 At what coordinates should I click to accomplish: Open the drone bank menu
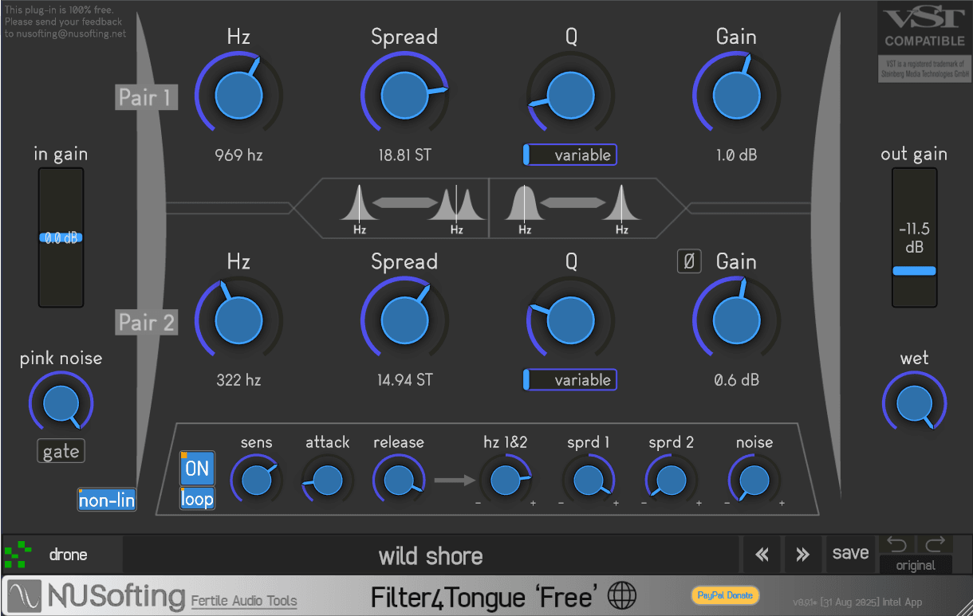68,555
